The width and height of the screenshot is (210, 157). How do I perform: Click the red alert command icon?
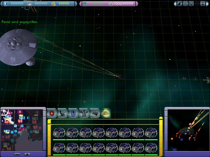pyautogui.click(x=52, y=113)
